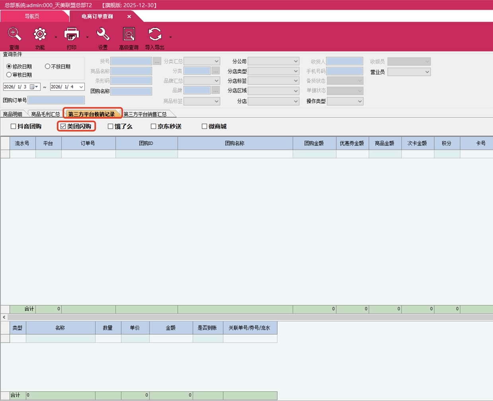Uncheck the 美团闪购 checkbox

point(63,127)
